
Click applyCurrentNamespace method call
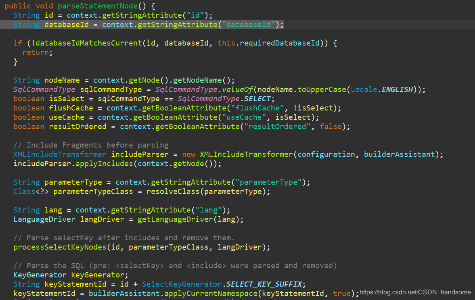211,293
